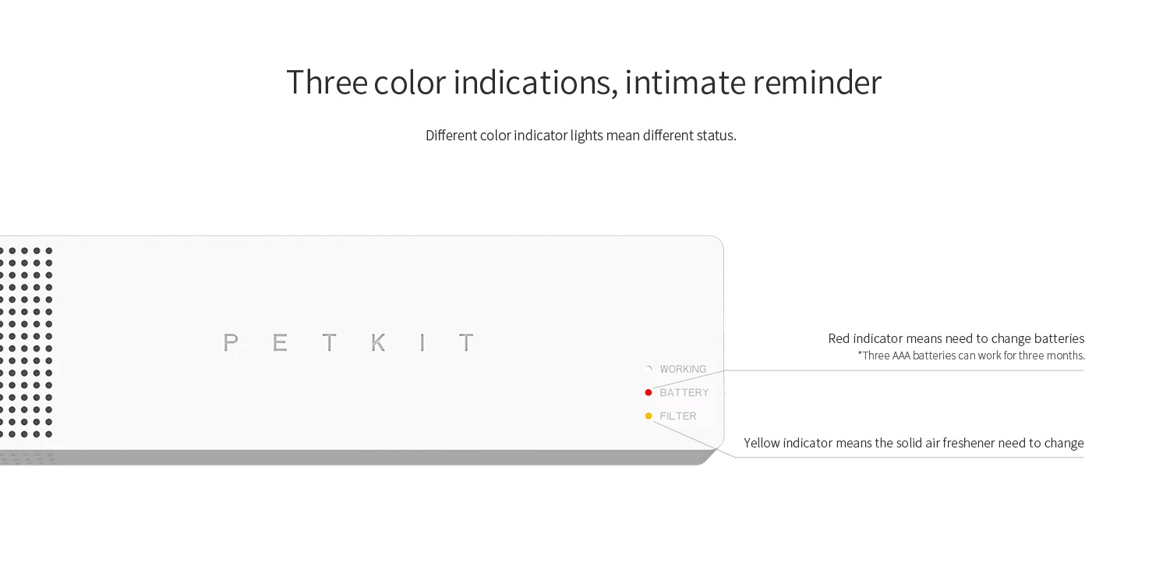Click "Red indicator means need to change batteries"
1170x573 pixels.
tap(956, 338)
